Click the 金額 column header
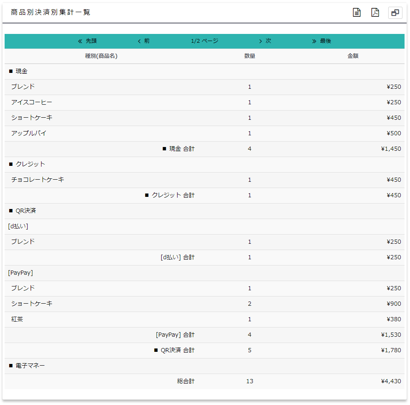The height and width of the screenshot is (405, 410). (x=353, y=56)
